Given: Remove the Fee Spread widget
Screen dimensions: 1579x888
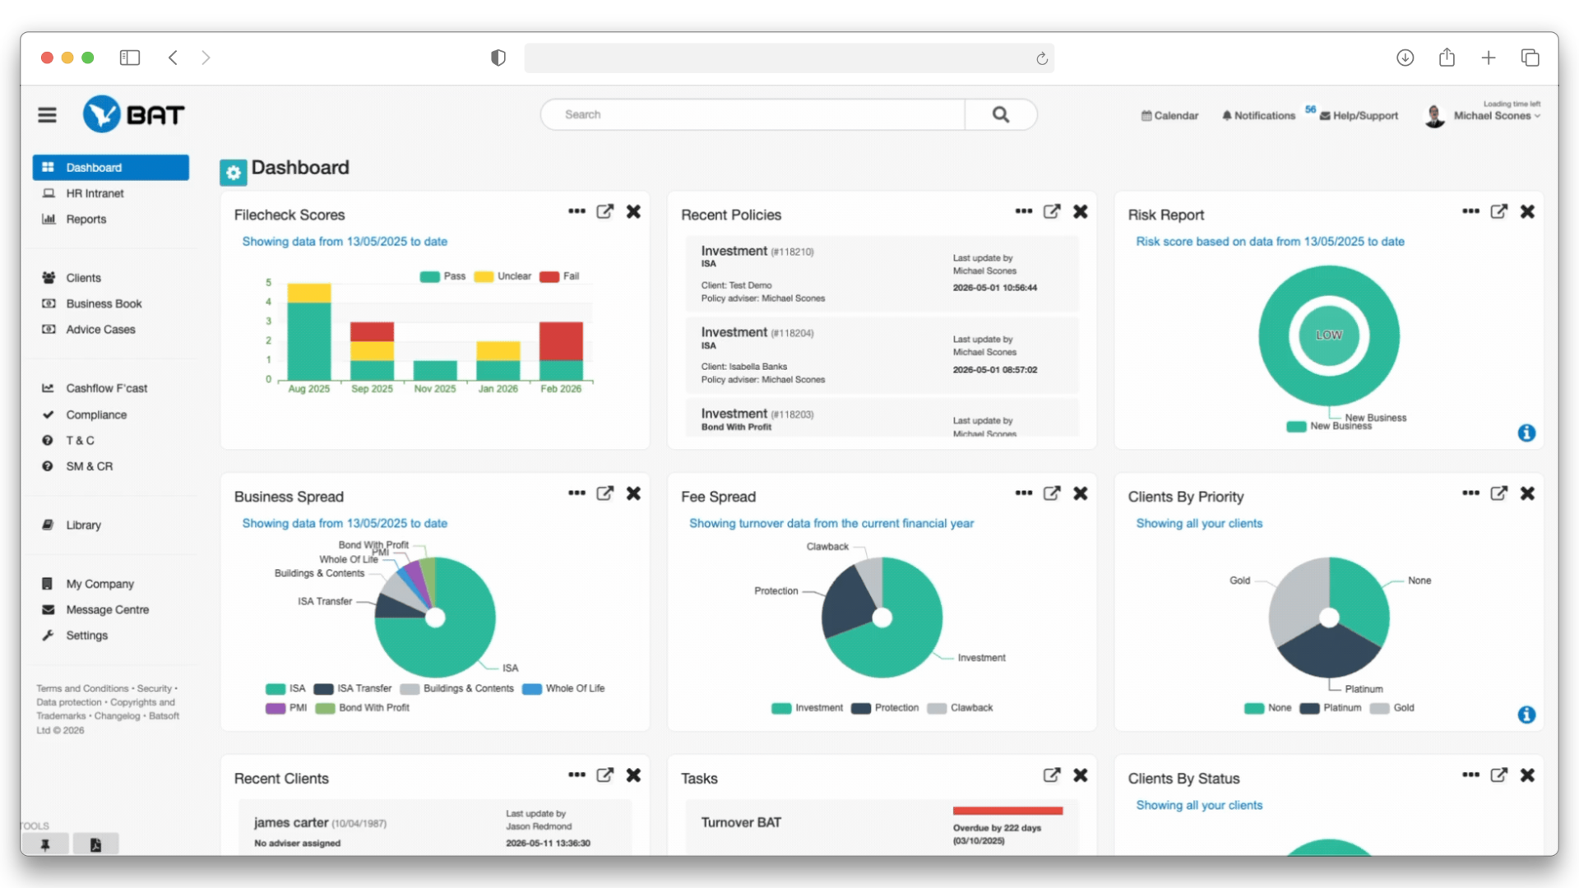Looking at the screenshot, I should click(x=1081, y=493).
